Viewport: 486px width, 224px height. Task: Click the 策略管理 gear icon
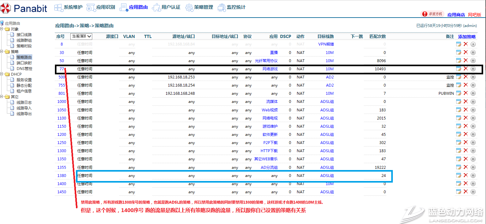(189, 8)
